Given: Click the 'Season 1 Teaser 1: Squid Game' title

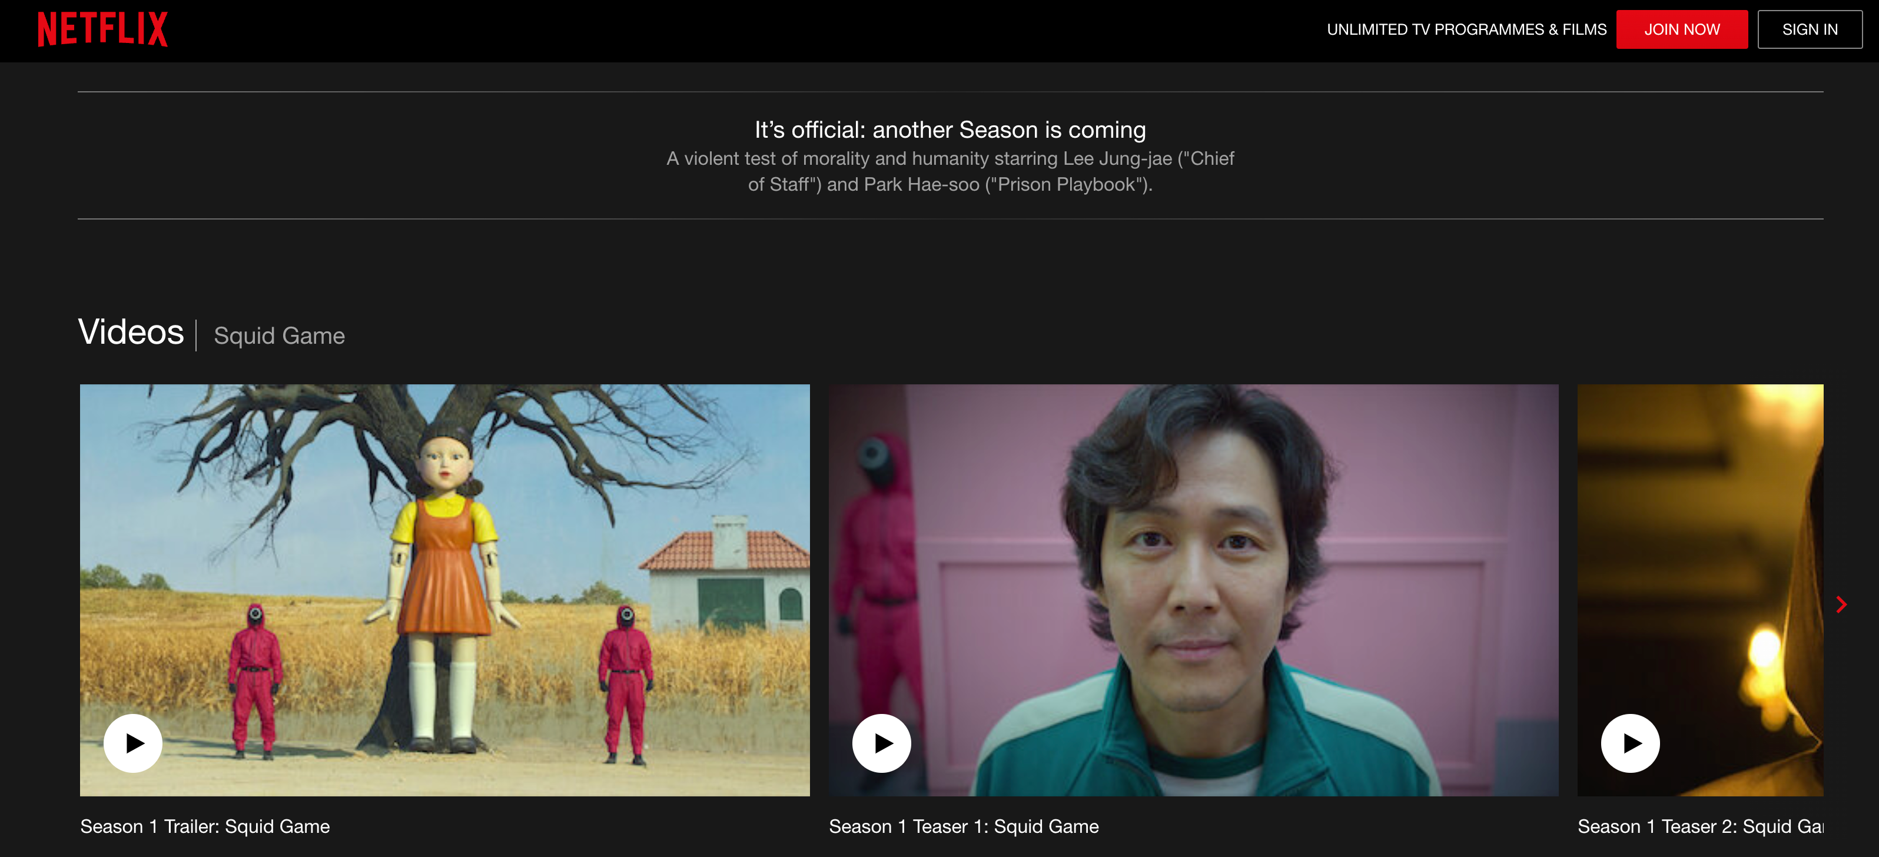Looking at the screenshot, I should 964,826.
